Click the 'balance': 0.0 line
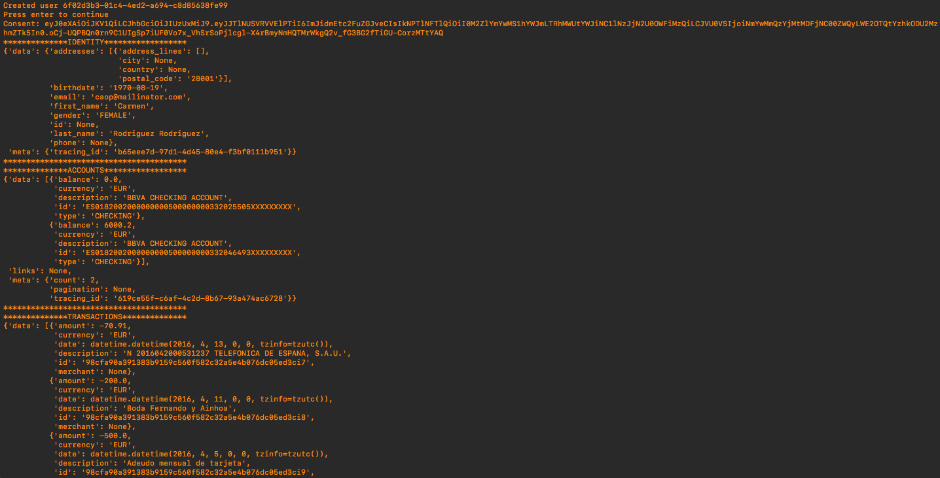 86,179
